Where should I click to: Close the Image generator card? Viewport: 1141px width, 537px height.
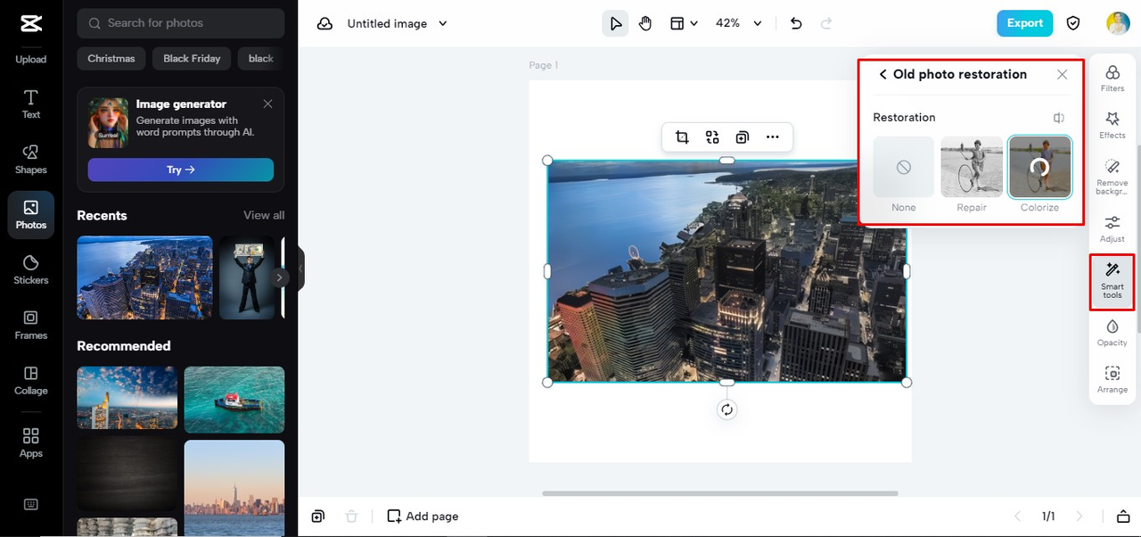point(267,103)
